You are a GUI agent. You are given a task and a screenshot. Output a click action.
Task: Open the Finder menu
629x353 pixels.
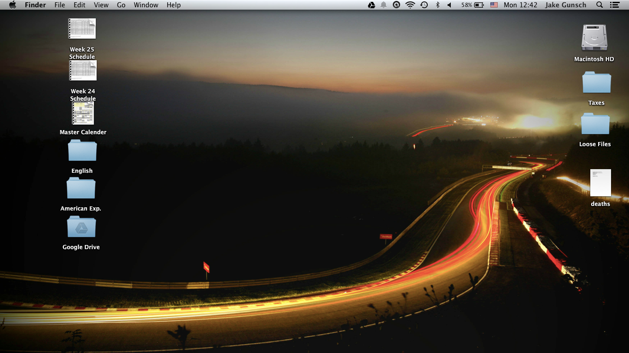pos(35,5)
